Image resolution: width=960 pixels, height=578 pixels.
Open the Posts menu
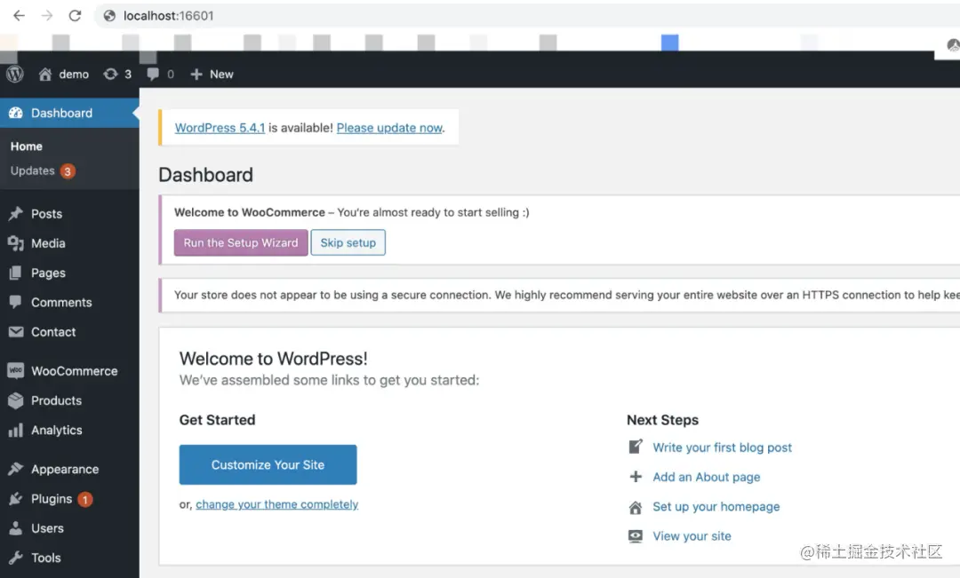click(x=46, y=213)
